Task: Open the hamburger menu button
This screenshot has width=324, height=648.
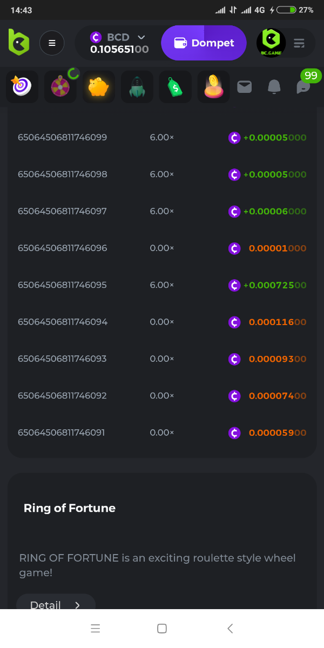Action: (x=52, y=43)
